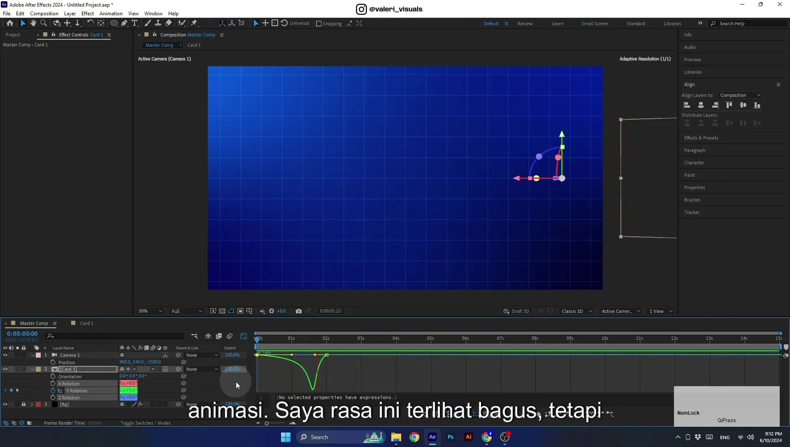Viewport: 790px width, 447px height.
Task: Select the Hand tool
Action: click(x=33, y=23)
